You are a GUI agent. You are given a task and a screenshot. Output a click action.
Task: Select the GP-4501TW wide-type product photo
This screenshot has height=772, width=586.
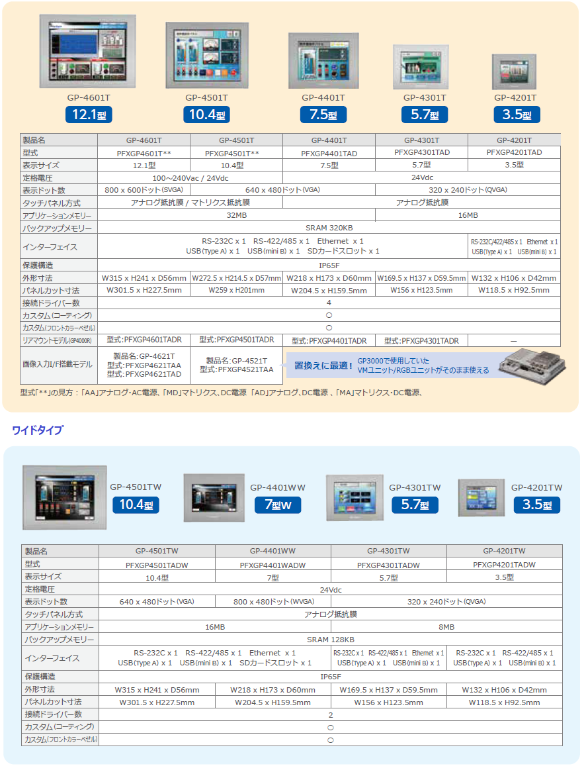pyautogui.click(x=63, y=497)
